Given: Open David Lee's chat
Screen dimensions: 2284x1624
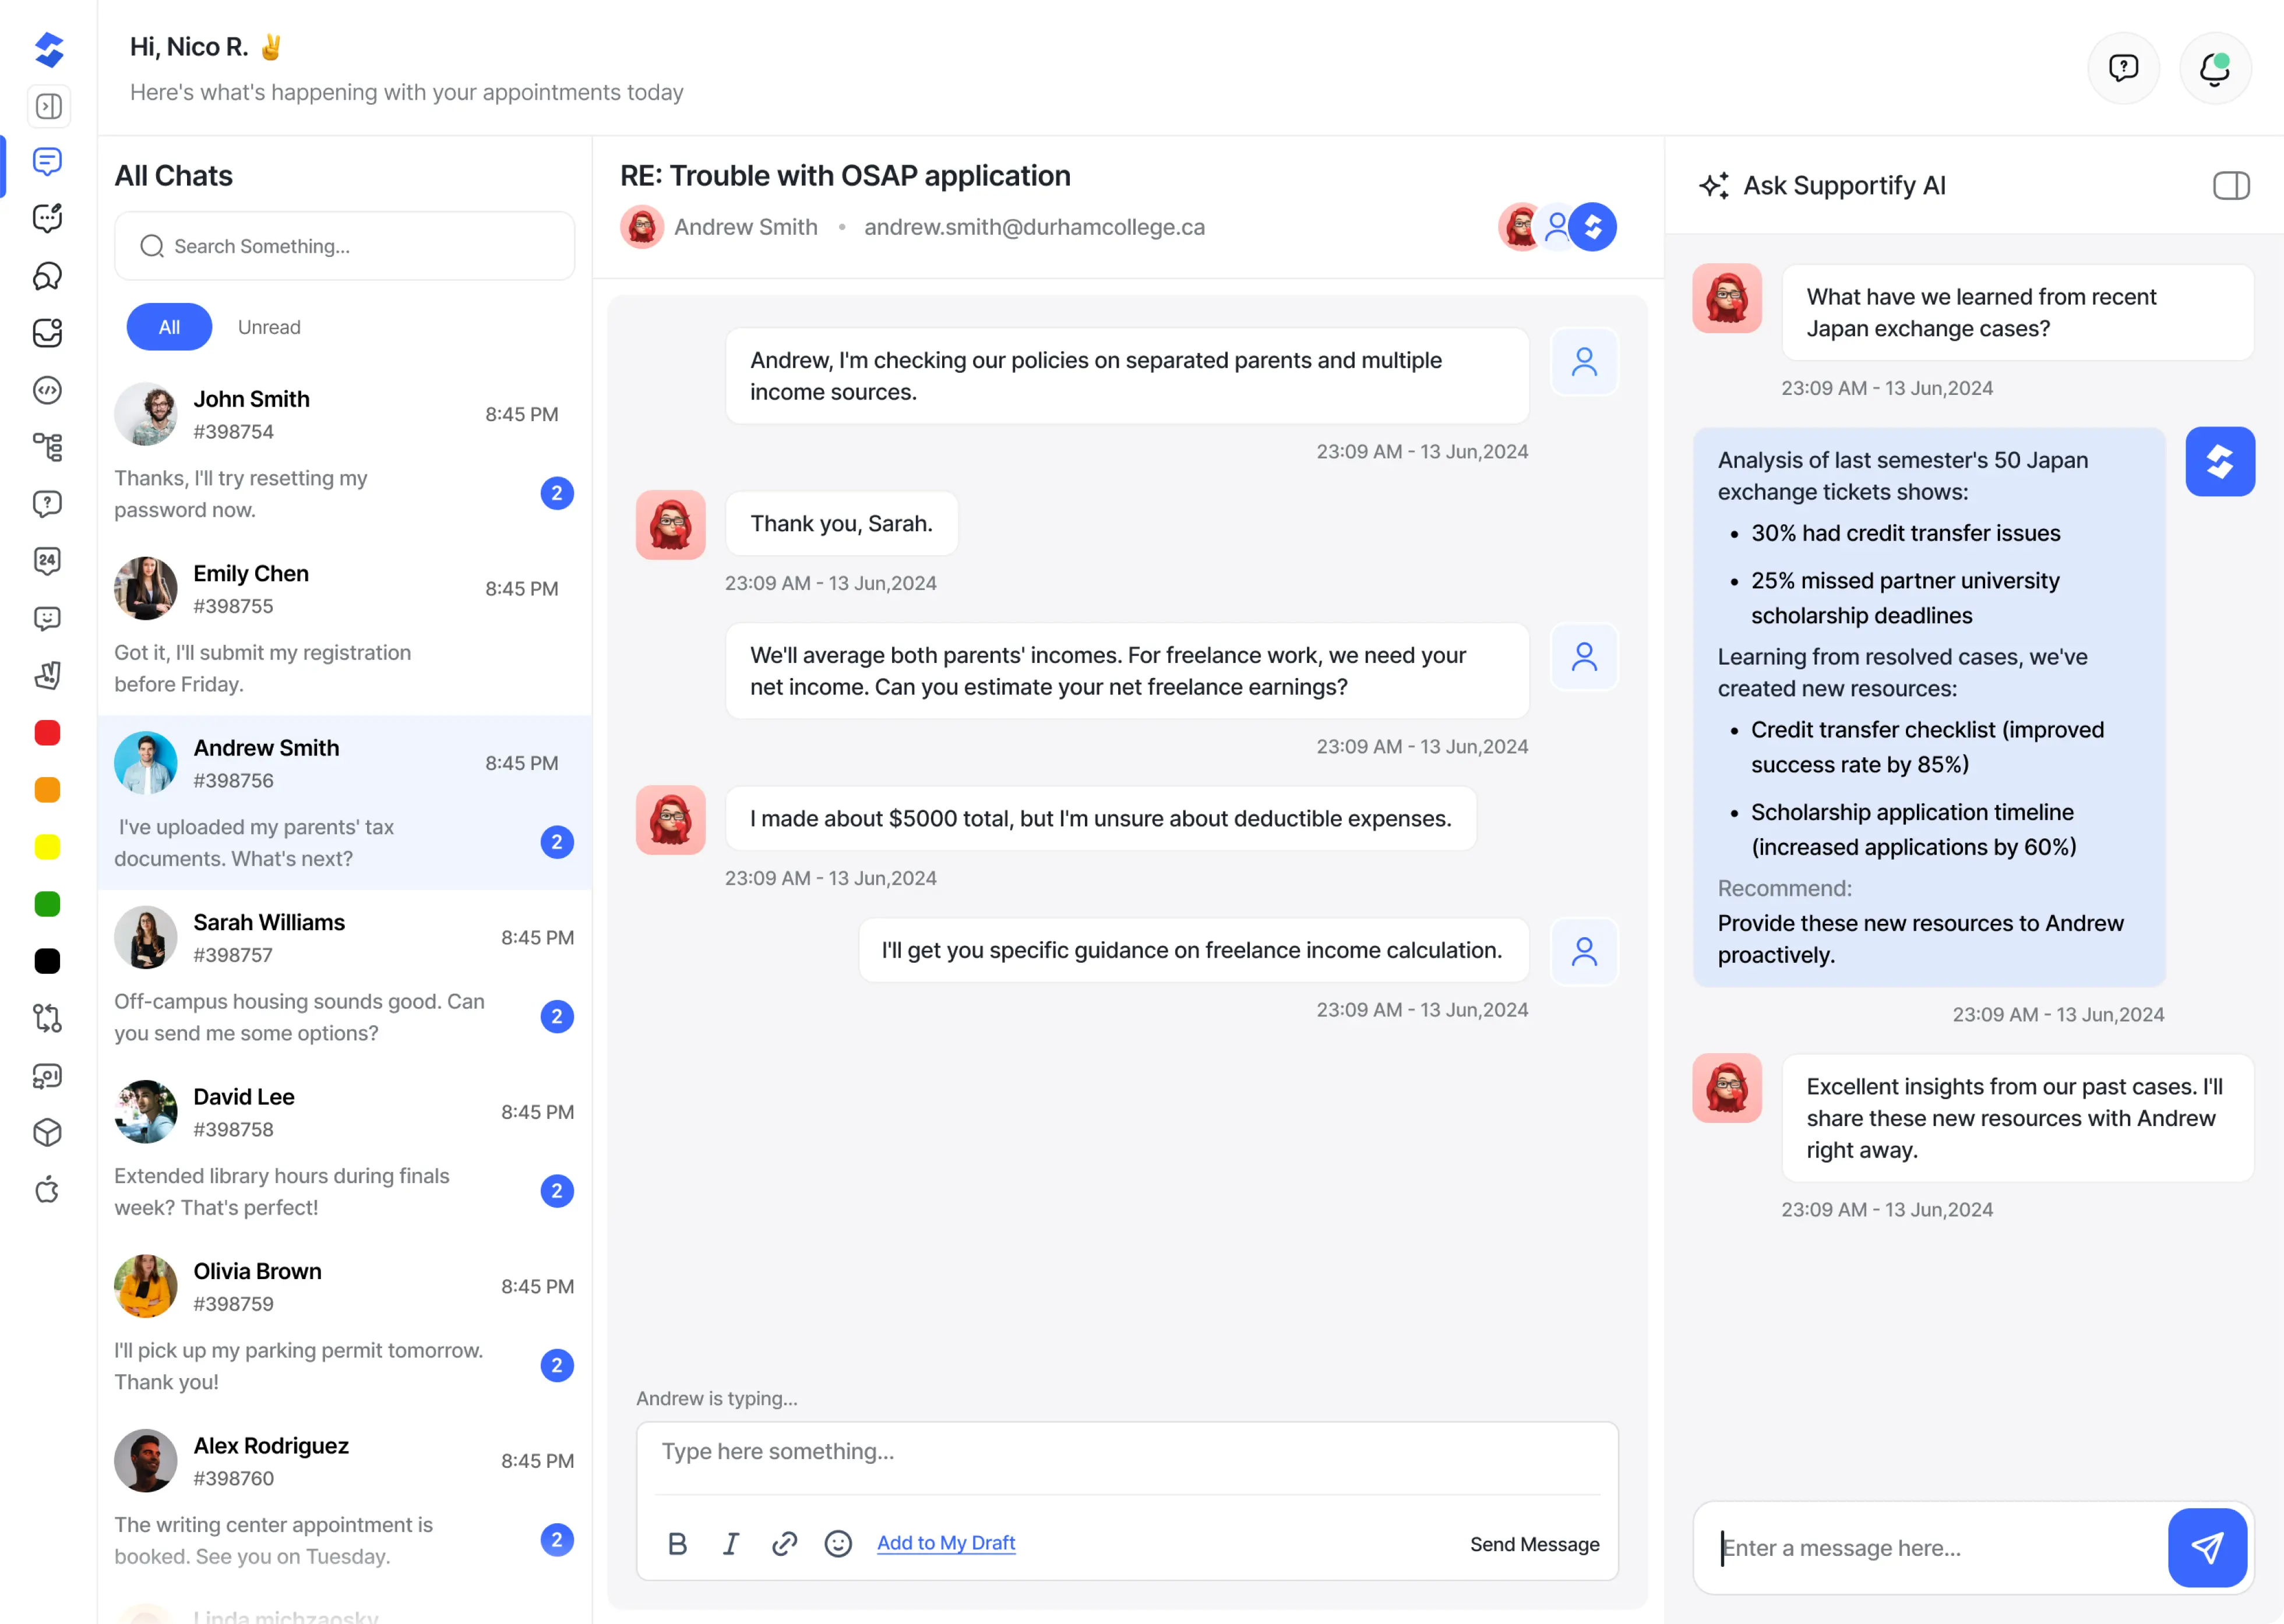Looking at the screenshot, I should coord(344,1151).
